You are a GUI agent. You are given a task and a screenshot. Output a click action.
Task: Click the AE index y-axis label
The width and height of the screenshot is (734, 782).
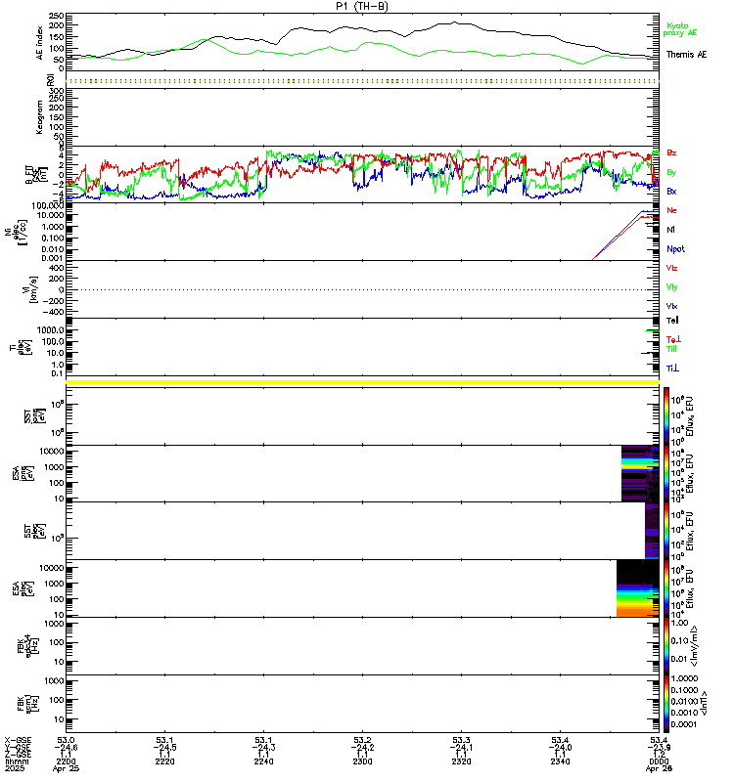39,43
